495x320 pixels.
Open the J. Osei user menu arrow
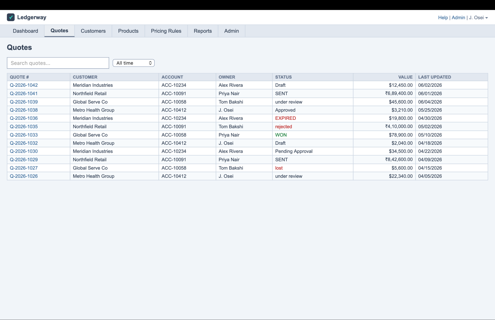[x=486, y=18]
